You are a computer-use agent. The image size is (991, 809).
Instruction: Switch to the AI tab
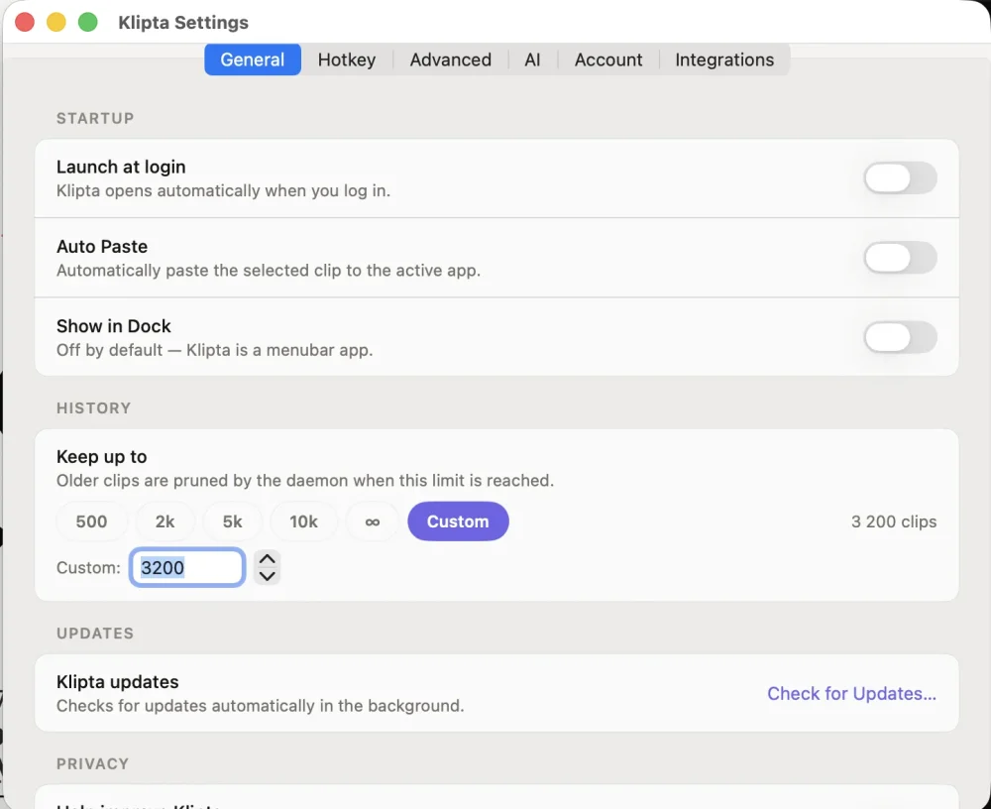[x=532, y=59]
